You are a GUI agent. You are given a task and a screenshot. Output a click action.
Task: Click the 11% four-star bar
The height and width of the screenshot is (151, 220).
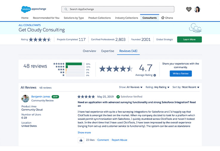click(x=67, y=67)
